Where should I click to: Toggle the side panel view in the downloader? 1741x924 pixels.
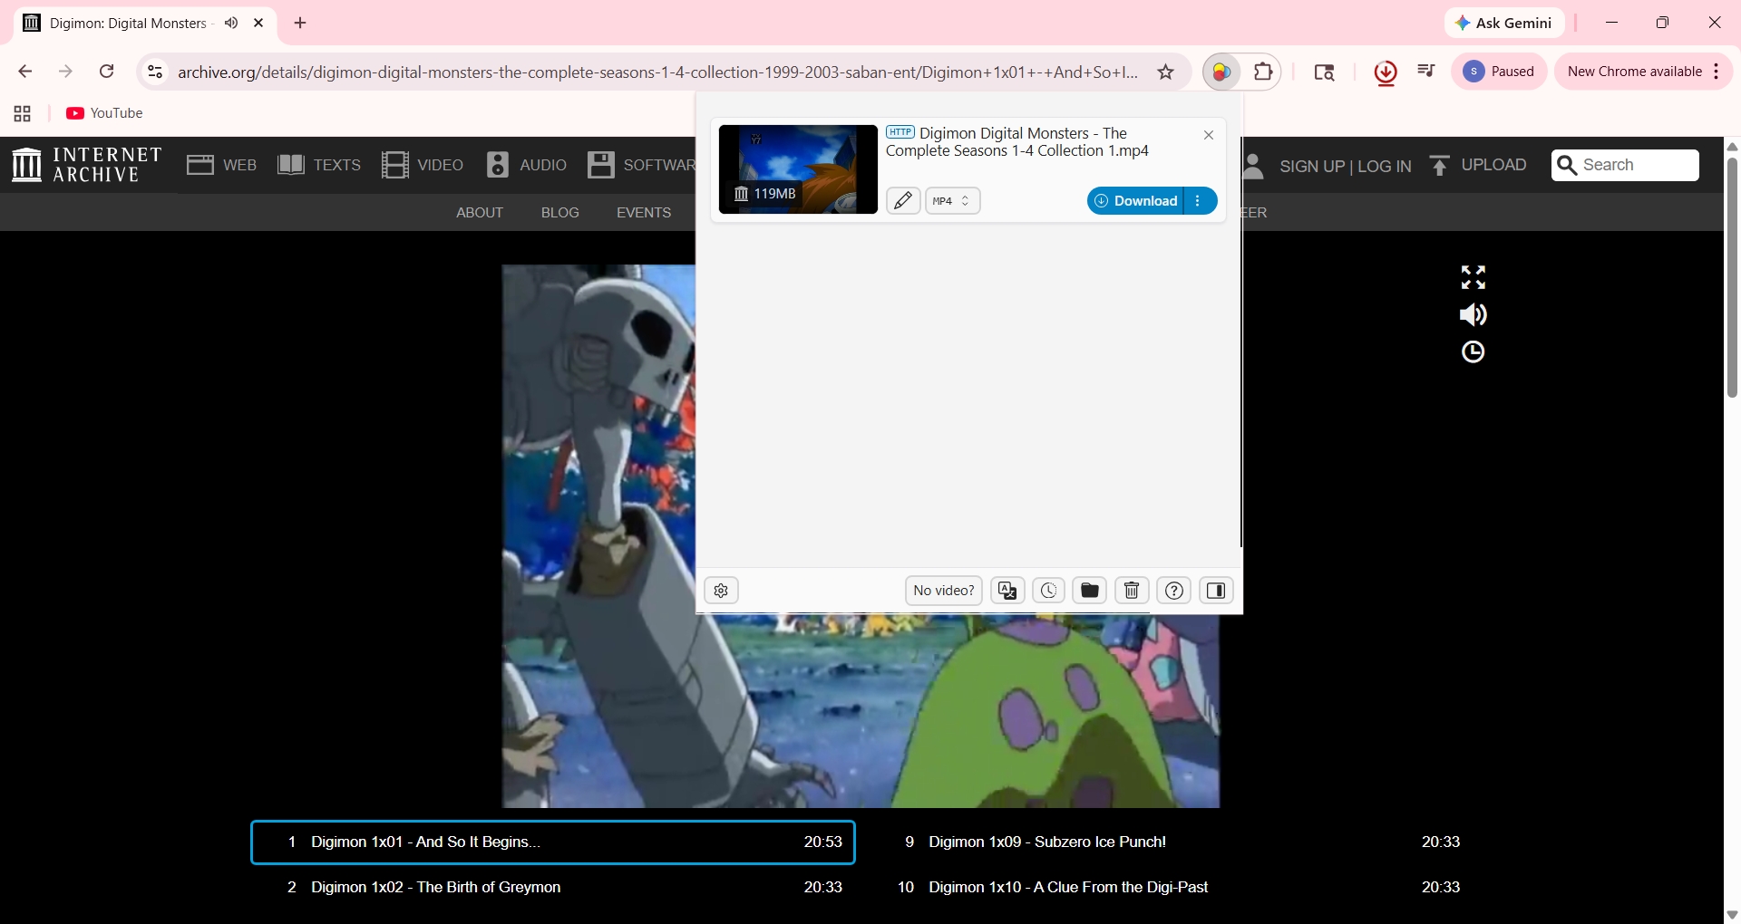click(1216, 590)
